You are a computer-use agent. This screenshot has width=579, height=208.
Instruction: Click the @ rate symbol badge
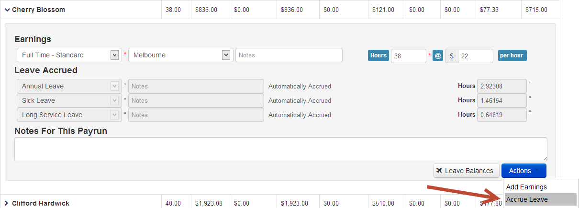(x=438, y=55)
